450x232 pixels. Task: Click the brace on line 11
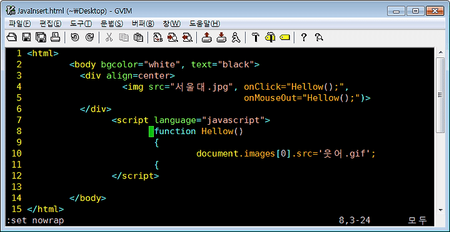157,165
